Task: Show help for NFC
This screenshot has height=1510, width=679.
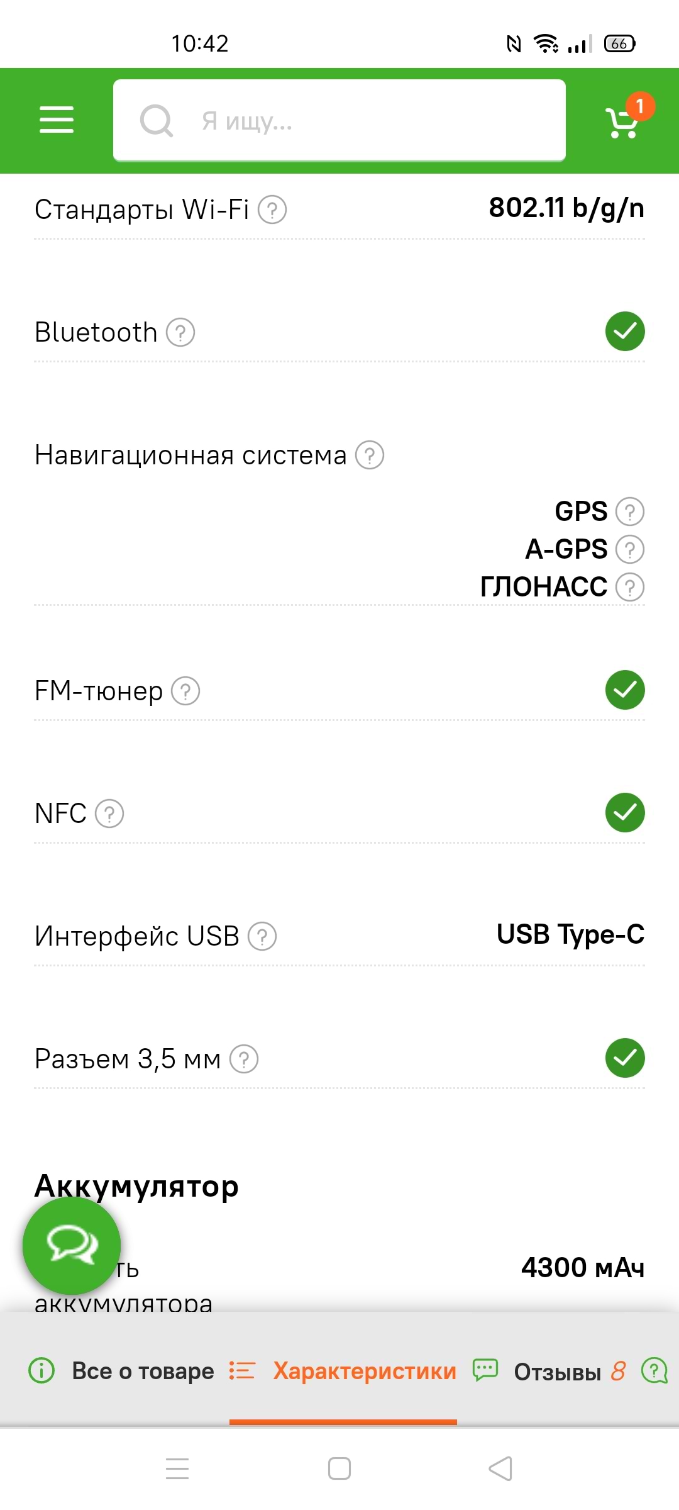Action: (109, 814)
